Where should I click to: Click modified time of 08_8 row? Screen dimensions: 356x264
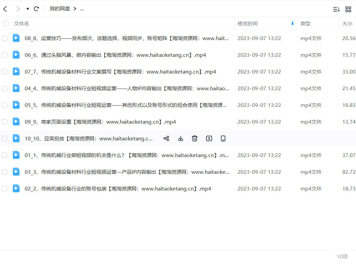coord(259,38)
